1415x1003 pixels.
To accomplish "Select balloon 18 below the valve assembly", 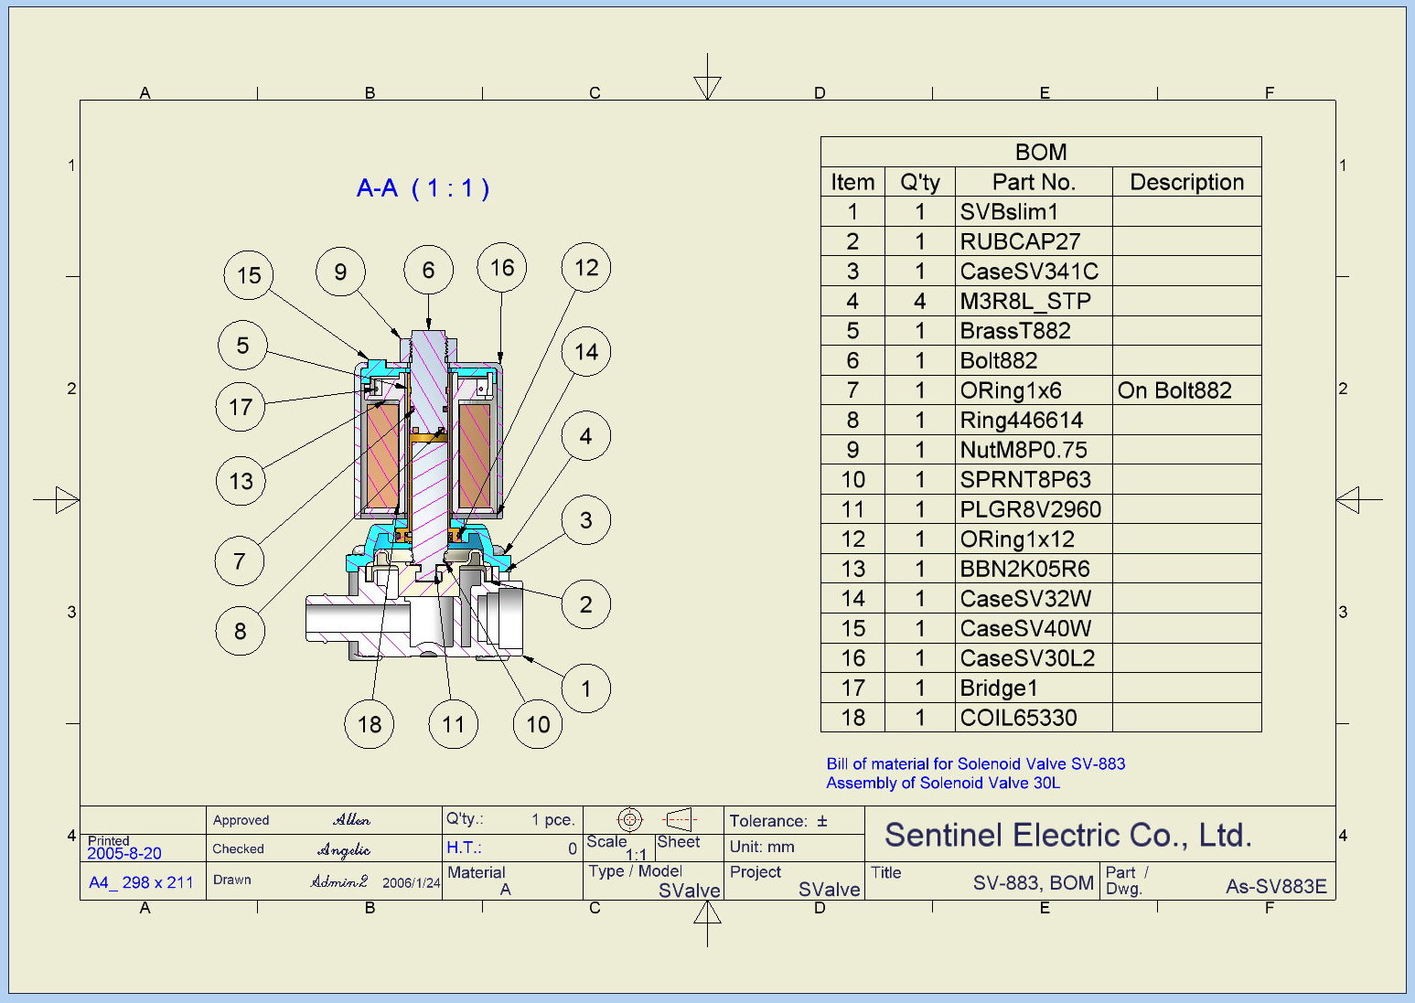I will tap(369, 724).
